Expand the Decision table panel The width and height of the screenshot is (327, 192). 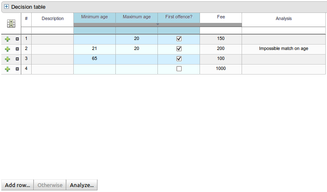coord(6,7)
